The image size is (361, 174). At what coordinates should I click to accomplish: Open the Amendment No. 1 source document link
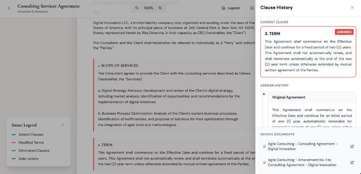pos(302,162)
